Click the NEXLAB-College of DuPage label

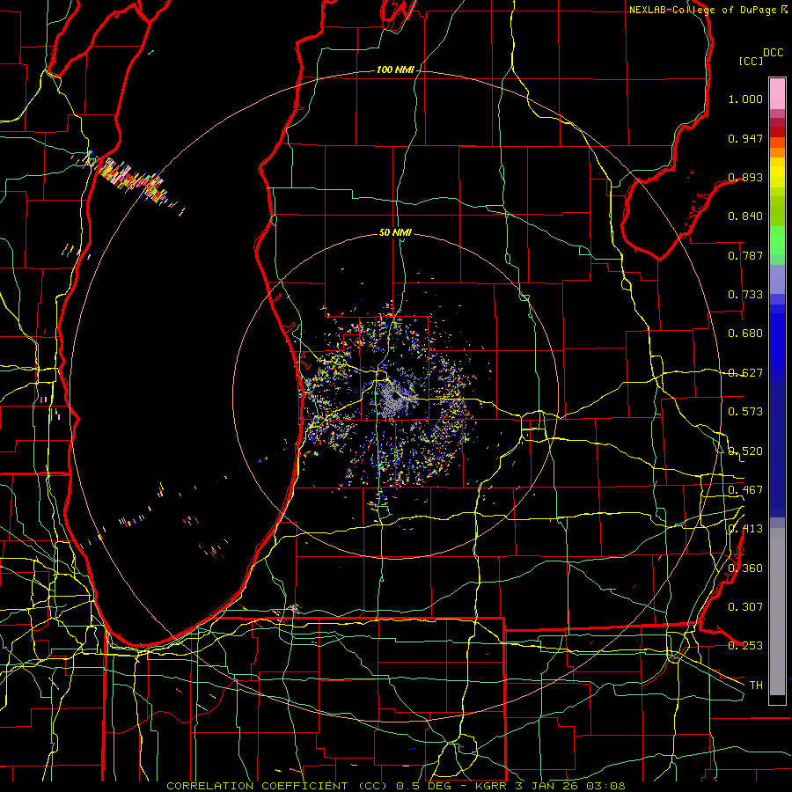pyautogui.click(x=702, y=10)
